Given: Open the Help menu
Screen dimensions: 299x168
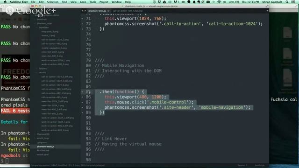Looking at the screenshot, I should pos(128,2).
